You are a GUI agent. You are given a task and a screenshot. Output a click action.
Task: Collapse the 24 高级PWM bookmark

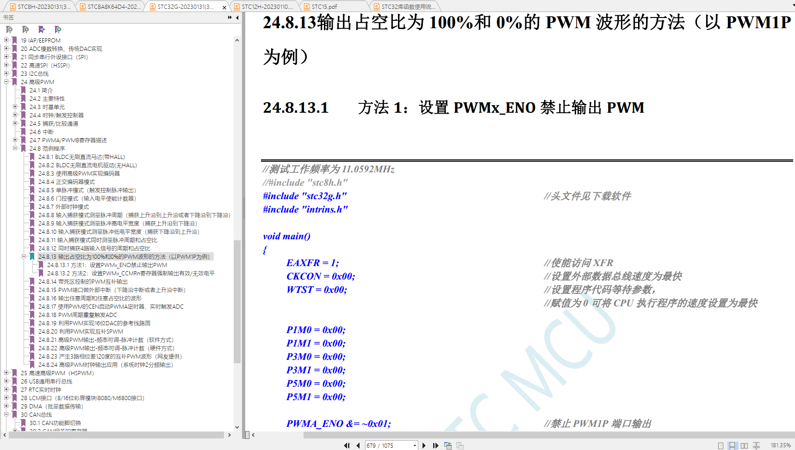(6, 82)
